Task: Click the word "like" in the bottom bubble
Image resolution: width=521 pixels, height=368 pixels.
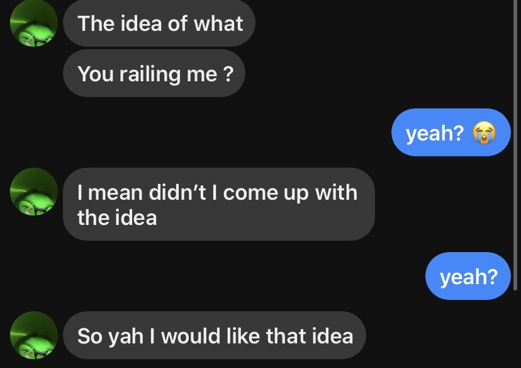Action: pyautogui.click(x=244, y=336)
